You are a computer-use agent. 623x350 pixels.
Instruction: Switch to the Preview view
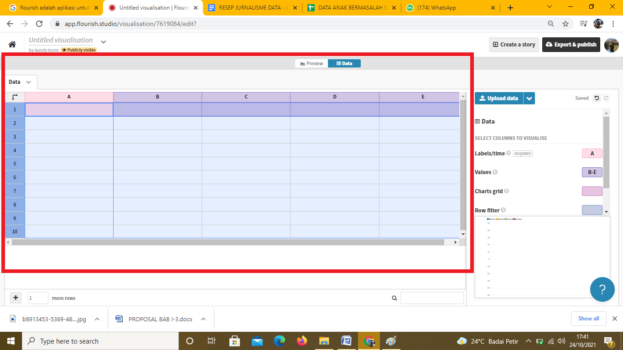311,63
